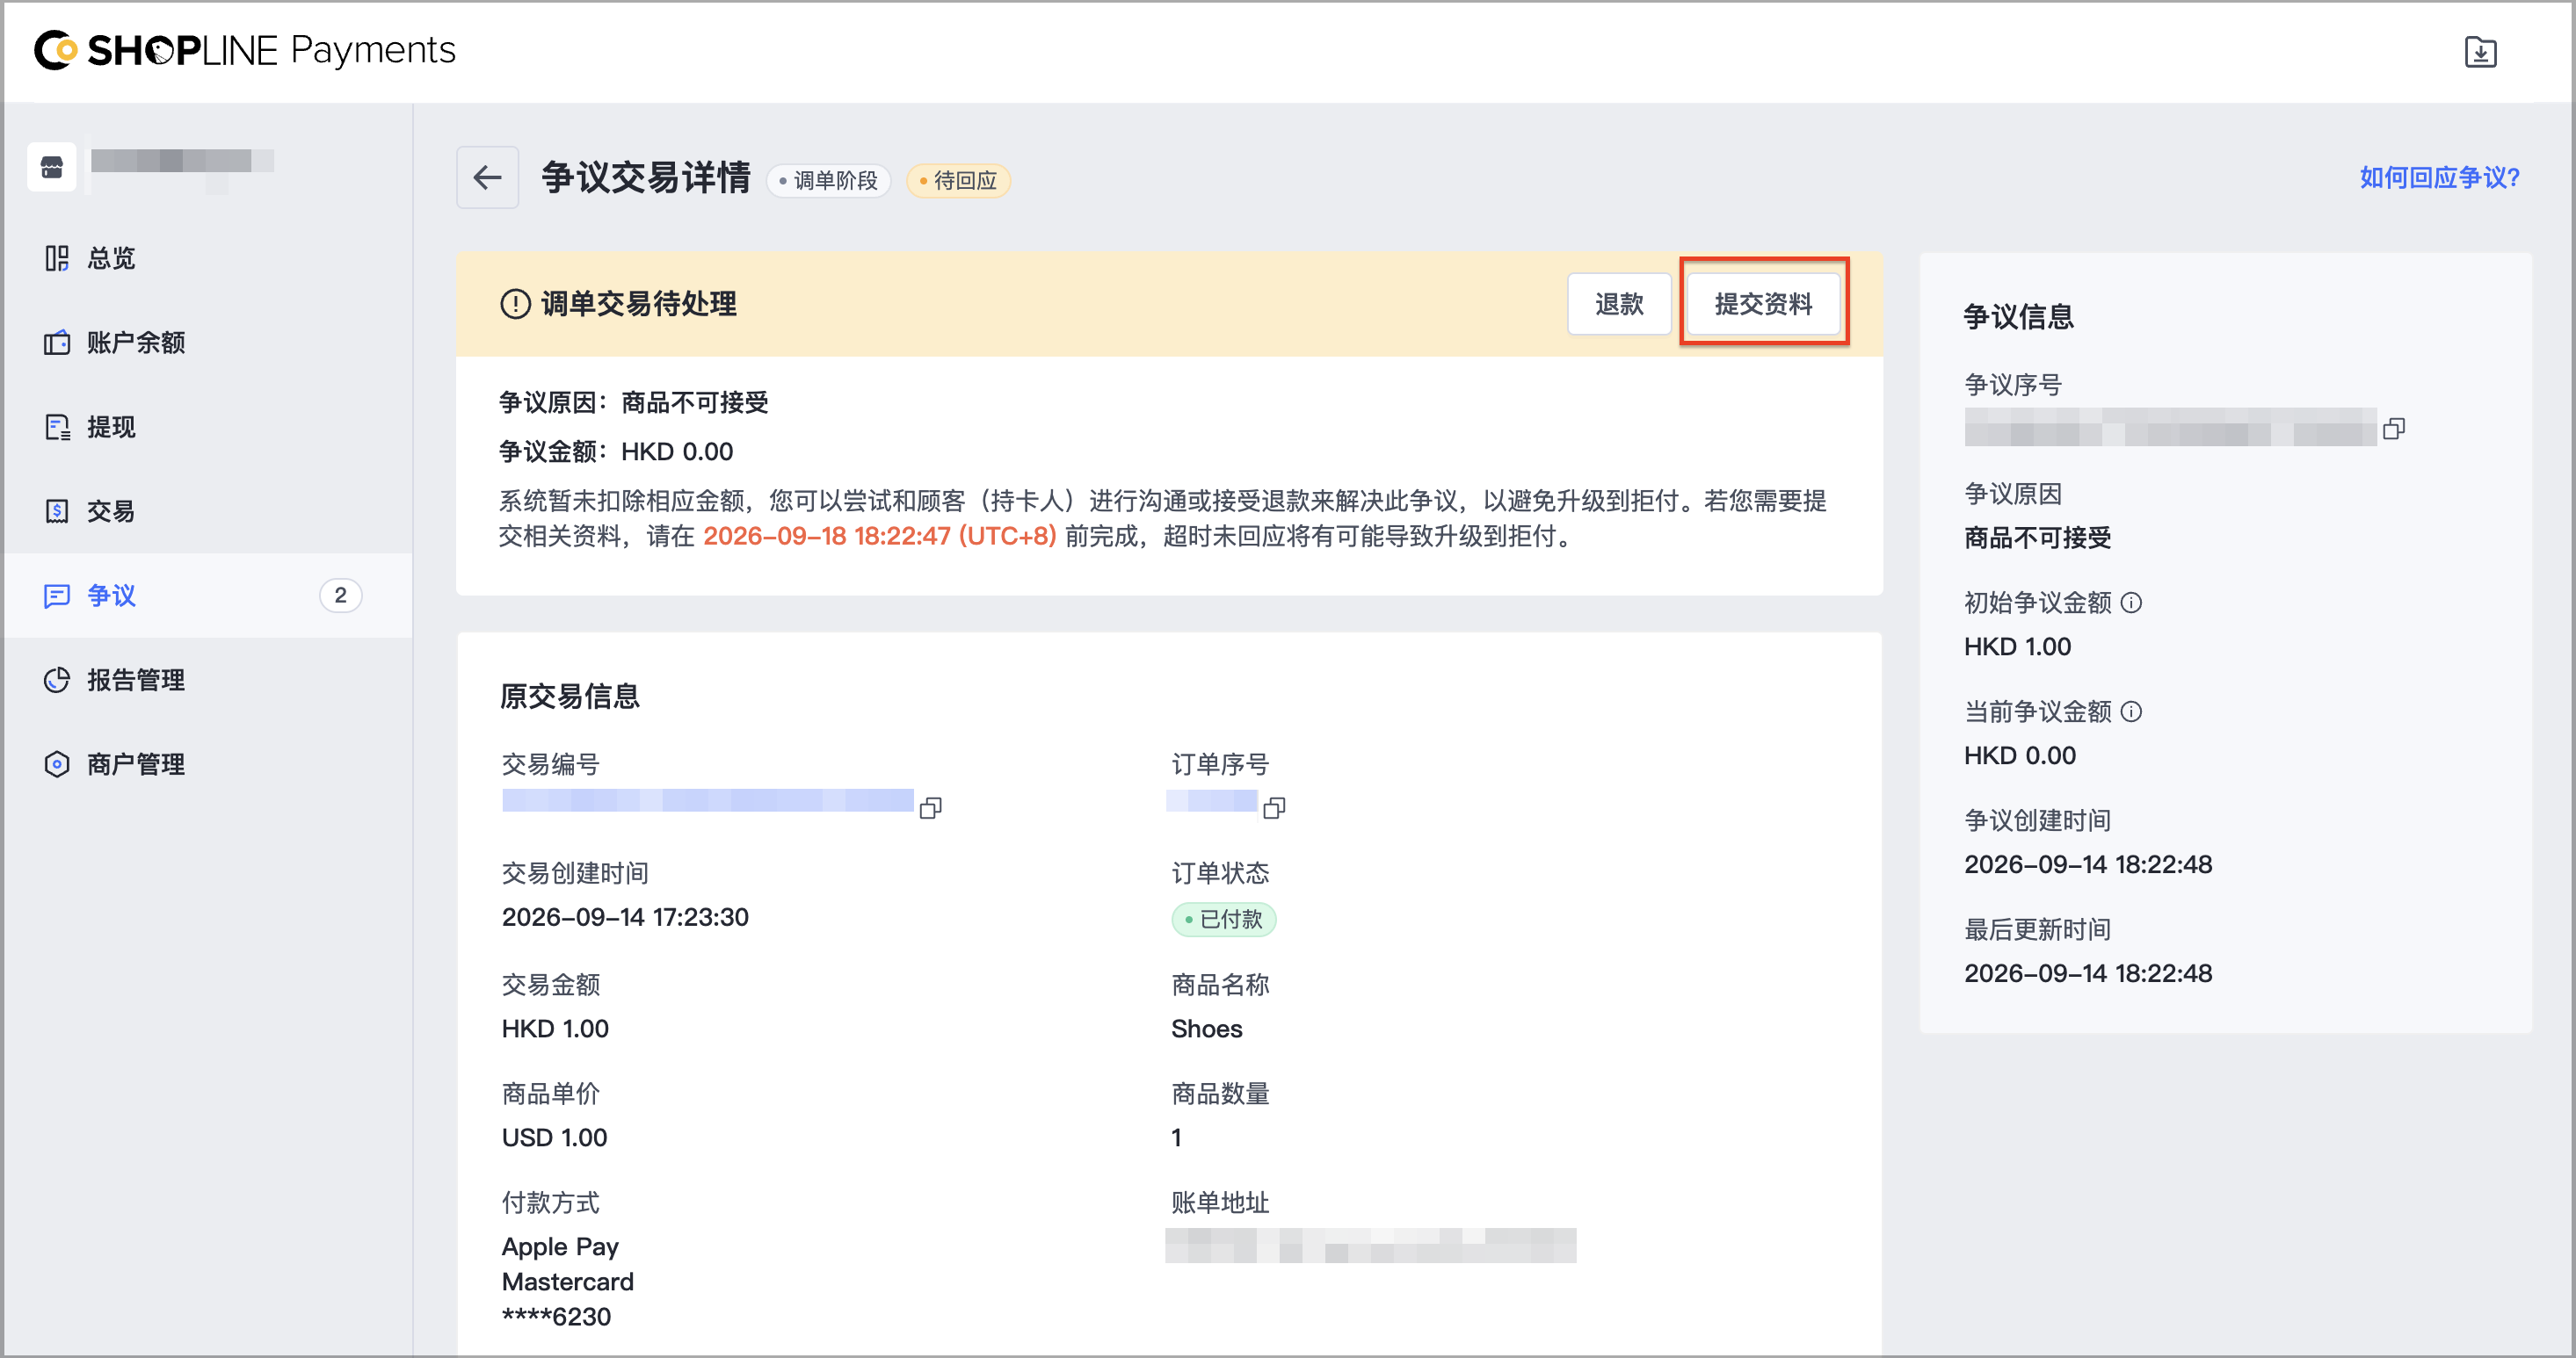
Task: Click 争议原因: 商品不可接受 line
Action: [x=634, y=402]
